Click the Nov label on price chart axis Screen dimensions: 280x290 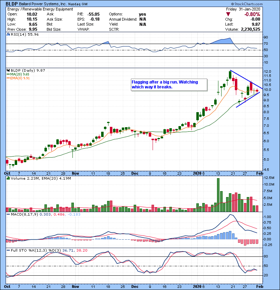75,174
